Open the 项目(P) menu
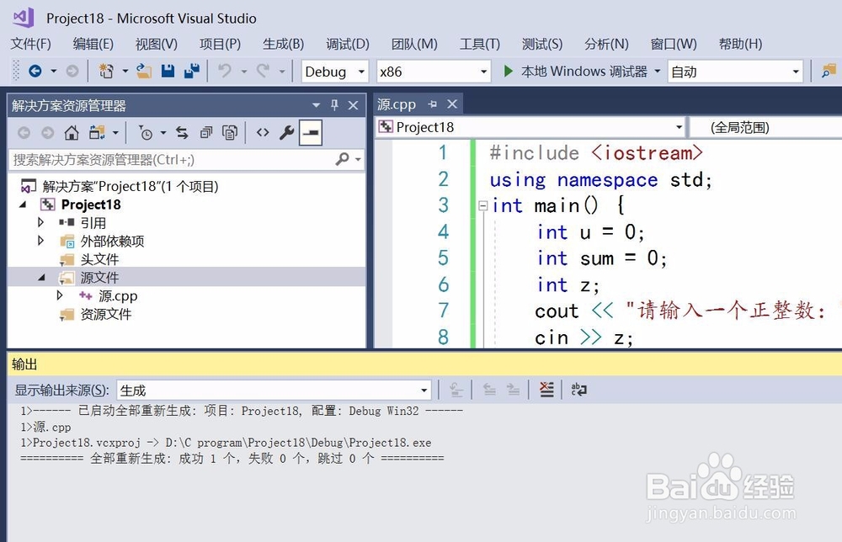 pyautogui.click(x=220, y=44)
